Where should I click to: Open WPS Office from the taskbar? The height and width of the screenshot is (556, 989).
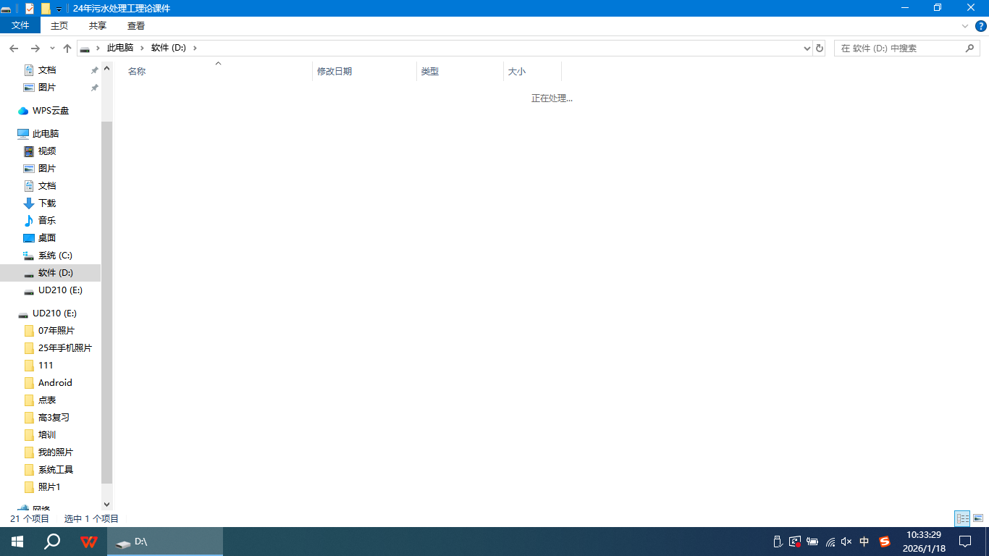point(89,542)
